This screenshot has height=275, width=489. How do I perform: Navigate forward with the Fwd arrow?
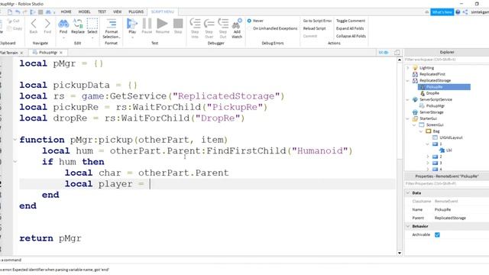pyautogui.click(x=47, y=24)
